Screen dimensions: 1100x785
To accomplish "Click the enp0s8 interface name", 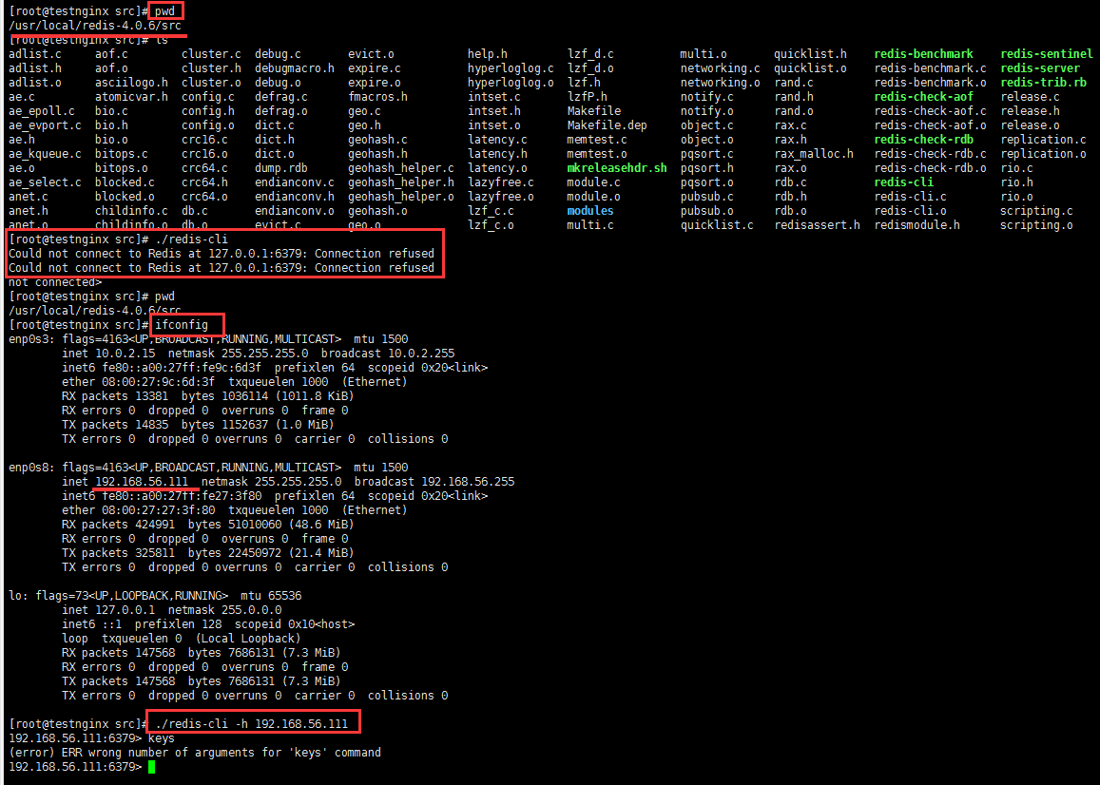I will coord(29,468).
